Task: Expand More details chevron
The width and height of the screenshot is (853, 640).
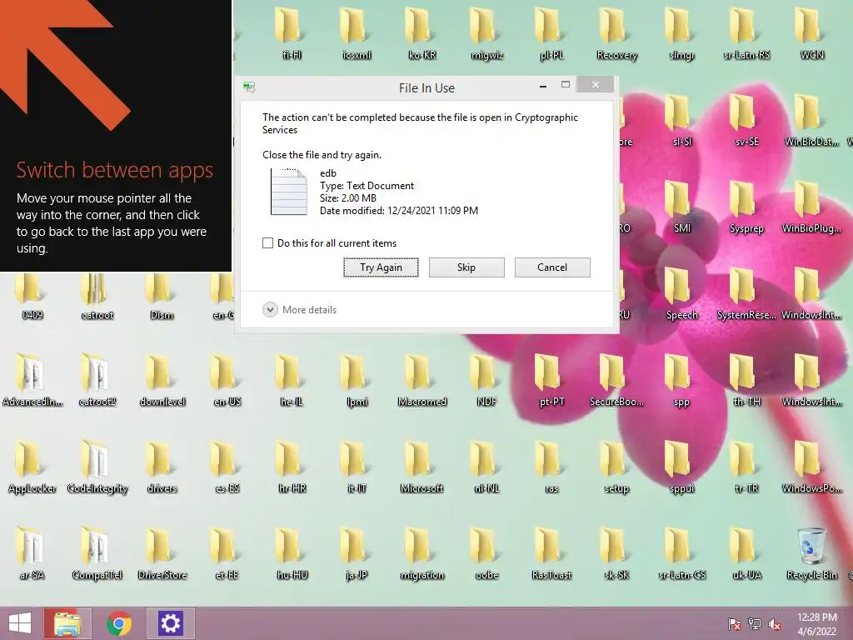Action: 270,310
